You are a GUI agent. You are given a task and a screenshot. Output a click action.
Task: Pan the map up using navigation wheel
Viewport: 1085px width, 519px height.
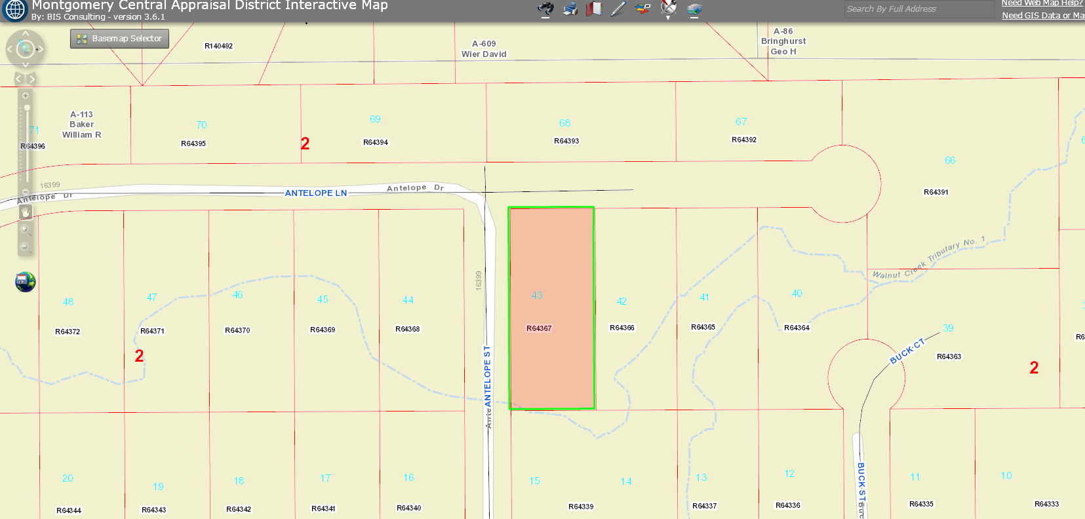pyautogui.click(x=26, y=33)
